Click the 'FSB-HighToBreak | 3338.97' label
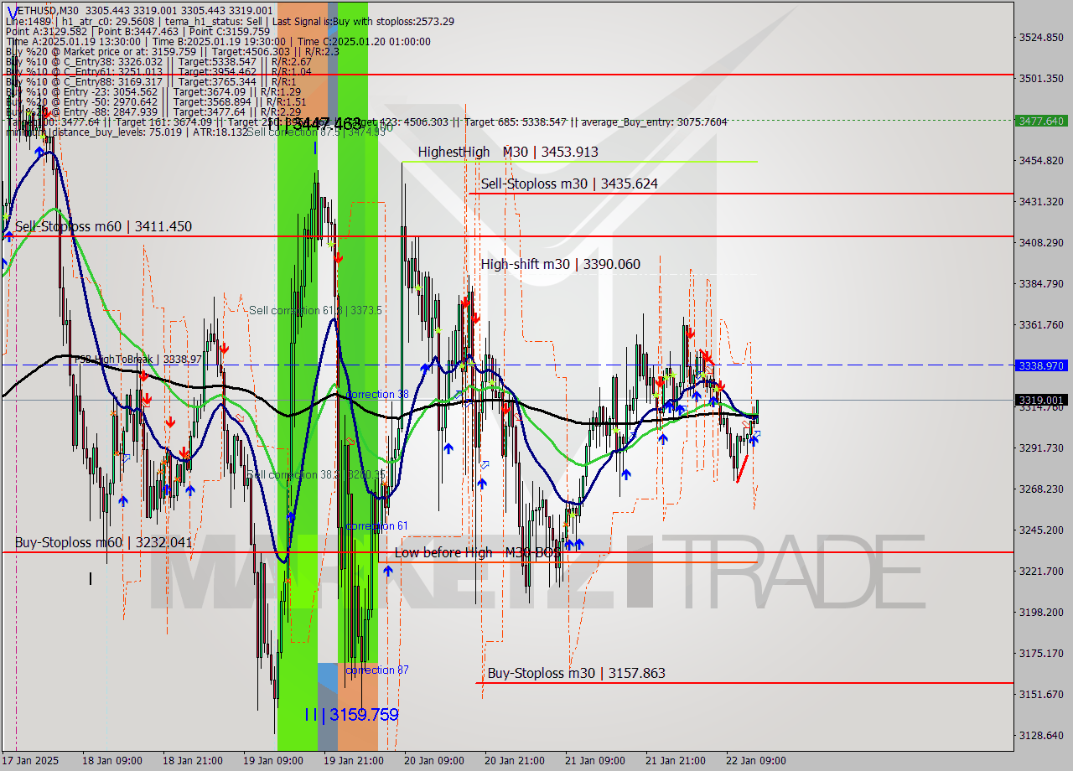This screenshot has width=1073, height=771. click(x=138, y=359)
